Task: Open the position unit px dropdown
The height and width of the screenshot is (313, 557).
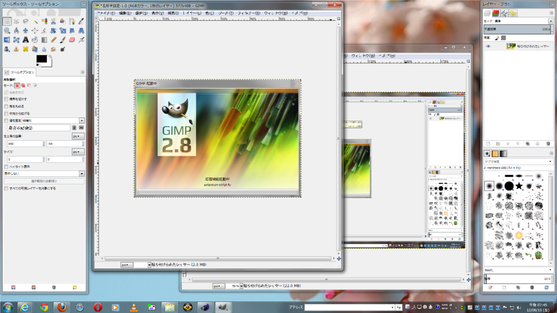Action: point(78,136)
